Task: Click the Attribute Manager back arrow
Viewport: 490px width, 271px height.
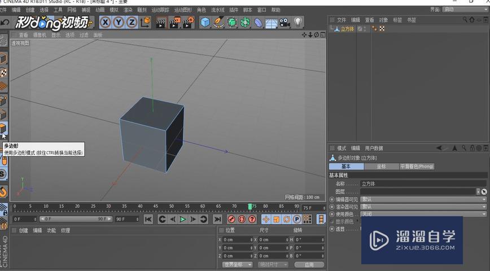Action: tap(439, 148)
